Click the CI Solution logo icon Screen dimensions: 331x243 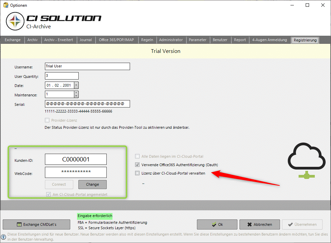(x=15, y=21)
